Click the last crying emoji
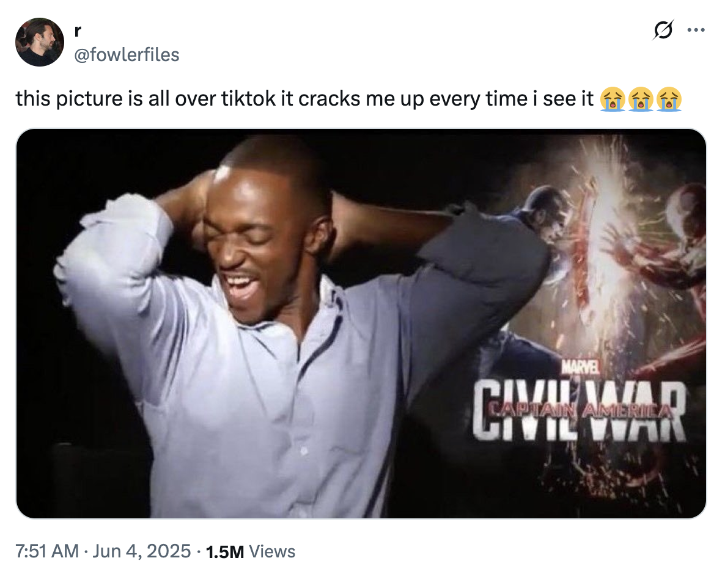 668,98
